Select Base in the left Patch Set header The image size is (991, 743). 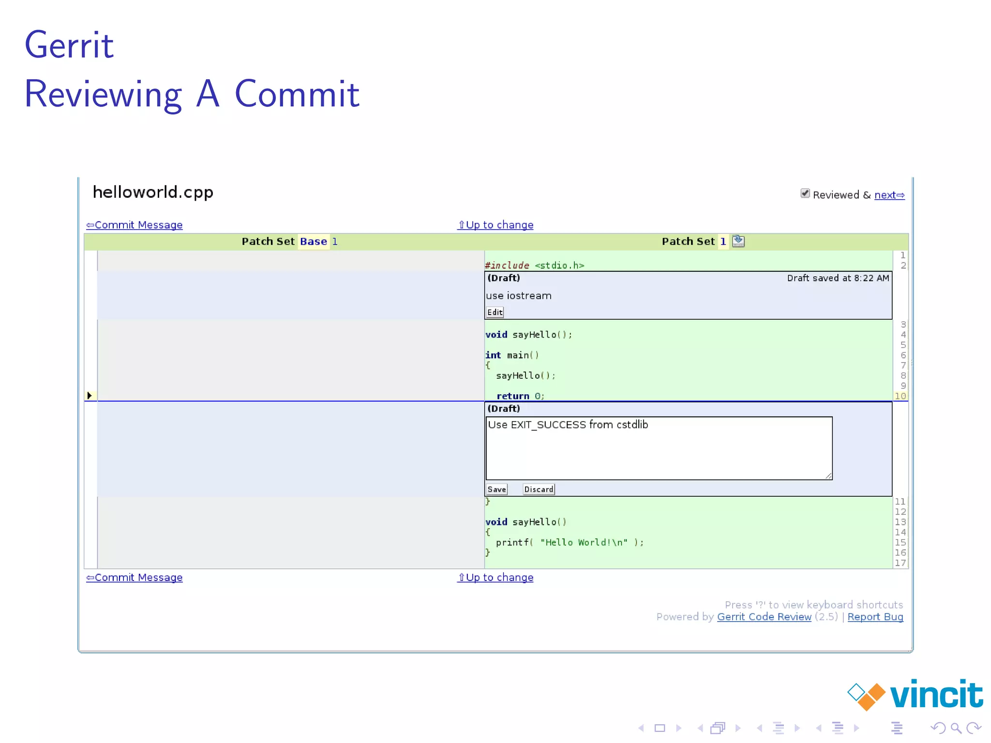tap(314, 241)
